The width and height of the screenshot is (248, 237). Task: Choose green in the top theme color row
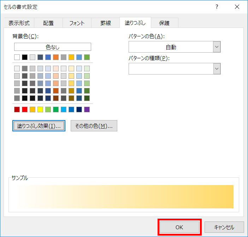[x=87, y=57]
